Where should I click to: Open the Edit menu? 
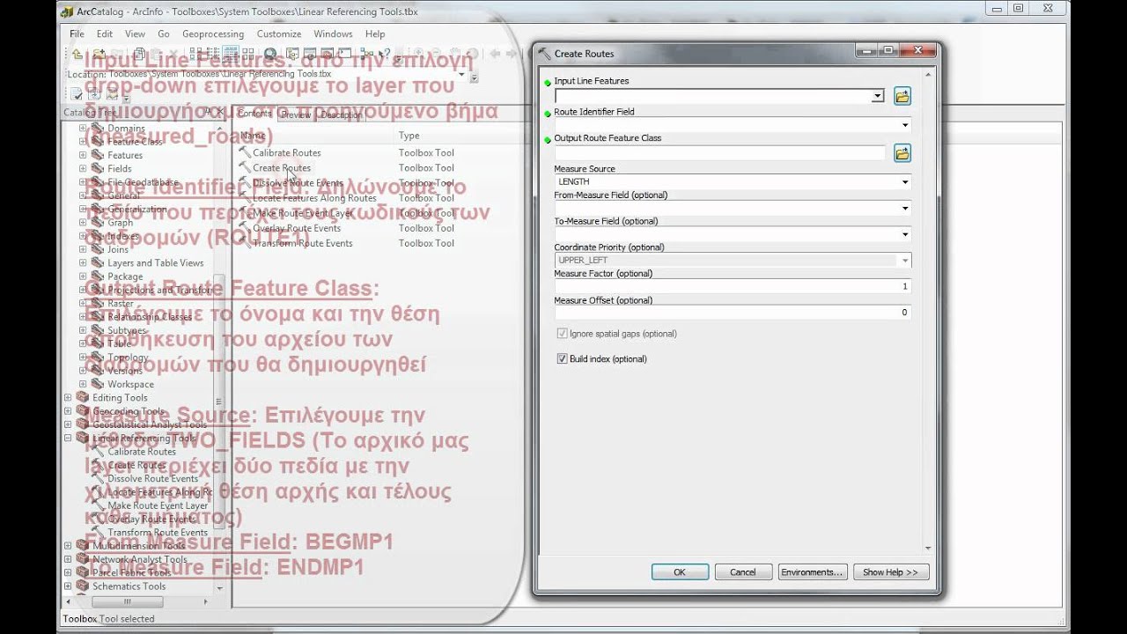(105, 33)
